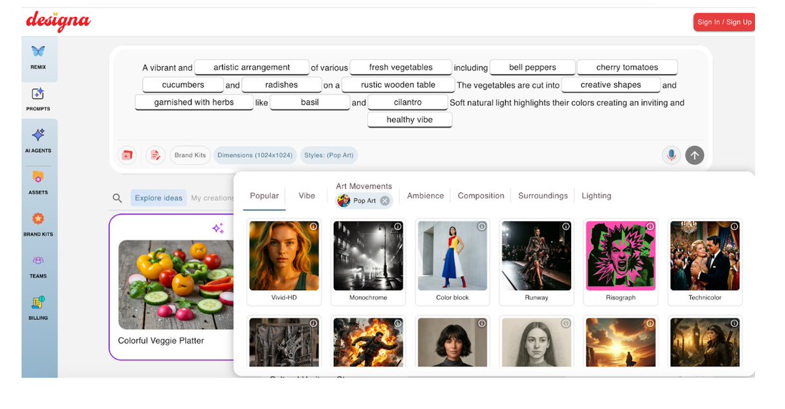Screen dimensions: 785x409
Task: Open the designa home page logo
Action: click(58, 22)
